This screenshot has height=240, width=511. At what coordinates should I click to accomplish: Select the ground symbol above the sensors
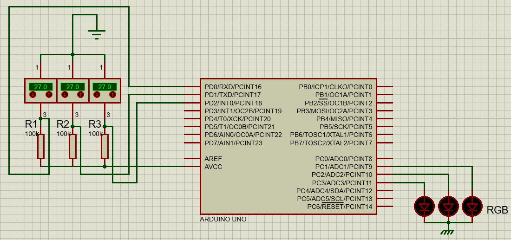pos(97,34)
